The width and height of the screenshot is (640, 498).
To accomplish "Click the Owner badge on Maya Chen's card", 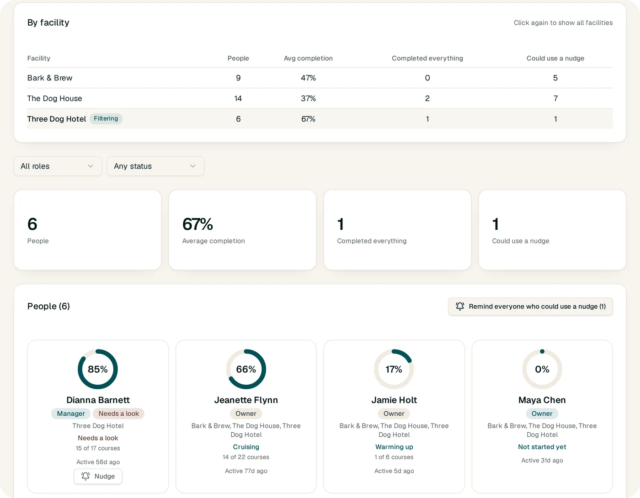I will tap(542, 413).
